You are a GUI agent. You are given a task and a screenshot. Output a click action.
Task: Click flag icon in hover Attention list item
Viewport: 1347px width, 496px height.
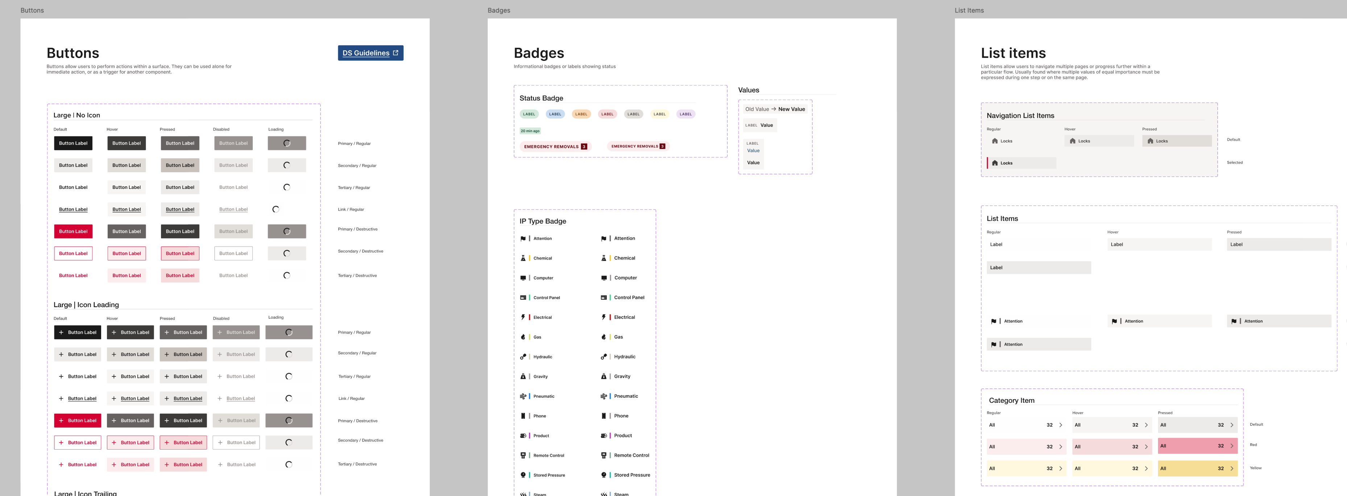pos(1114,322)
